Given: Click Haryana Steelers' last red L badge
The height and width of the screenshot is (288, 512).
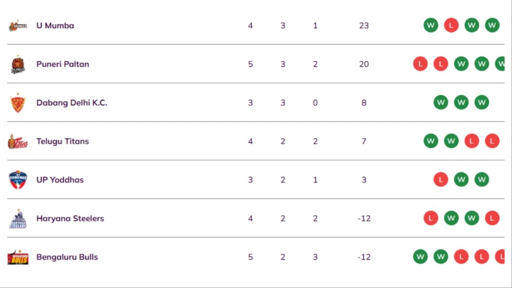Looking at the screenshot, I should click(492, 218).
